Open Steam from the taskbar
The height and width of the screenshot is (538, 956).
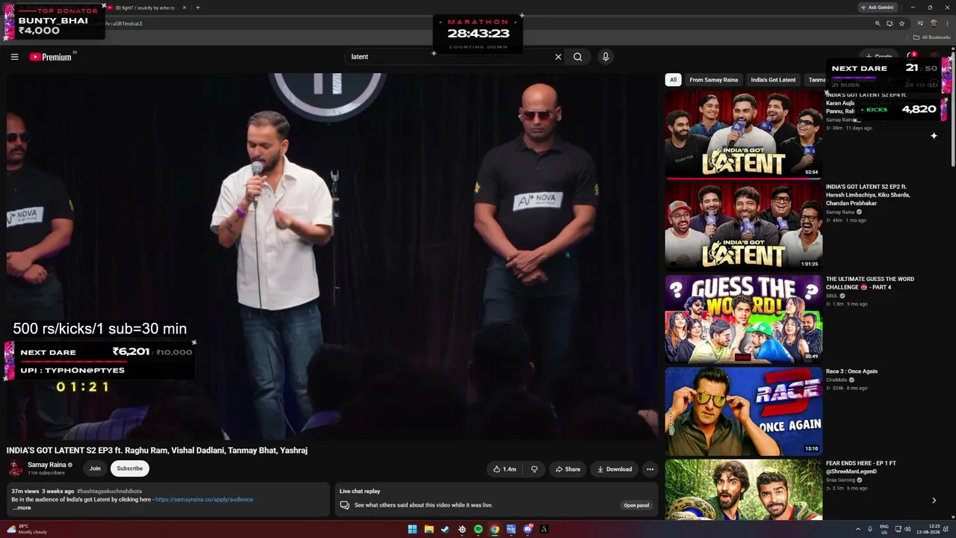tap(445, 530)
